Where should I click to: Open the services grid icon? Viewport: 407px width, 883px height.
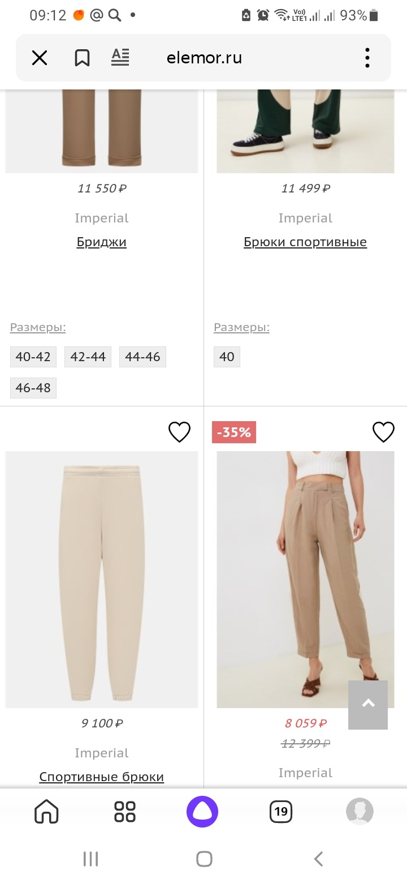pyautogui.click(x=124, y=812)
